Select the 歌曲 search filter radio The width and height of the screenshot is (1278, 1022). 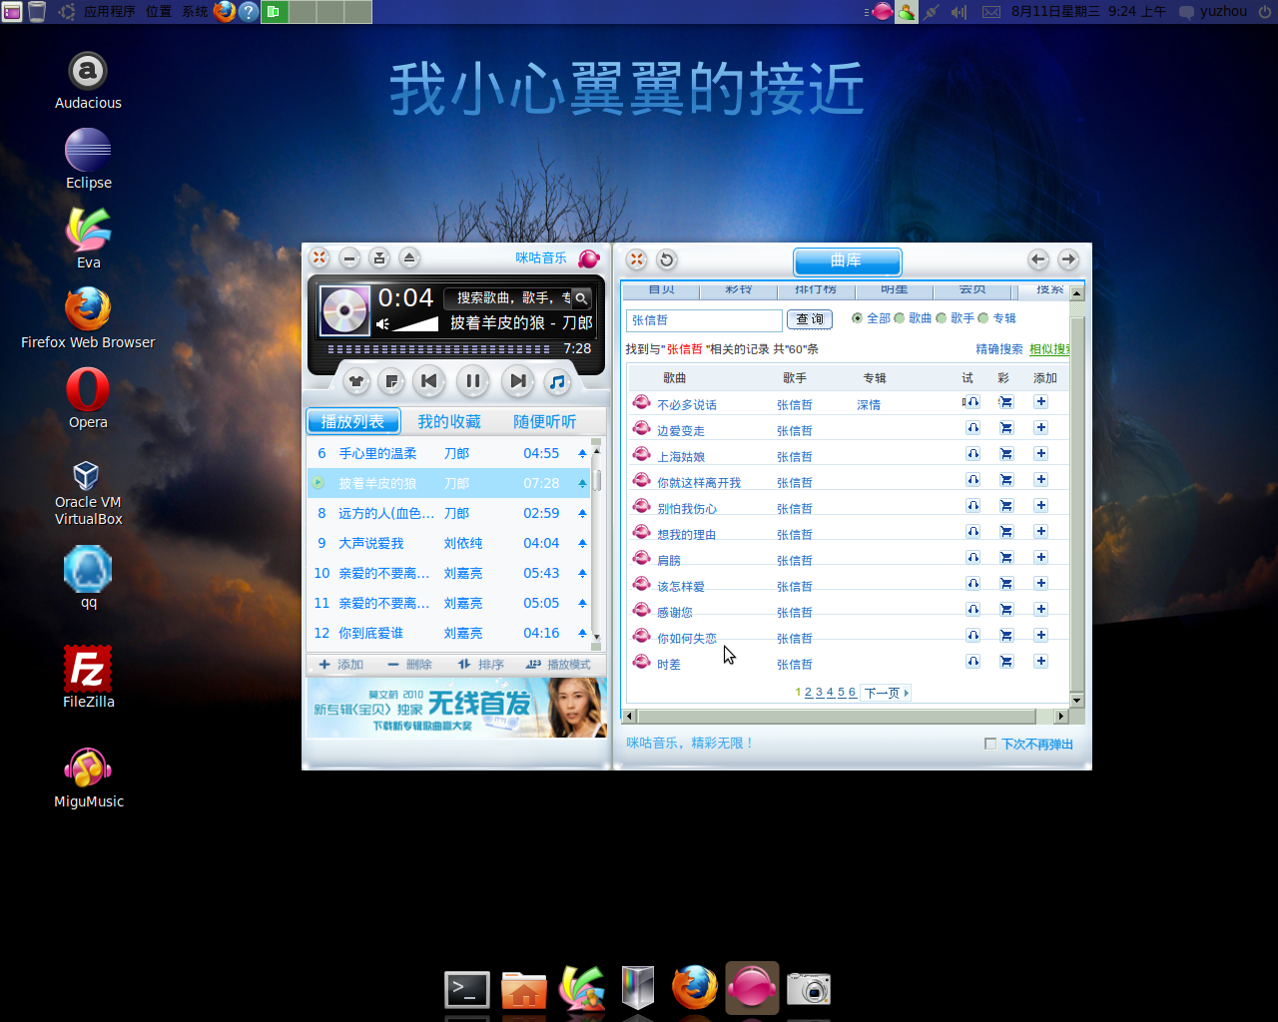click(x=899, y=318)
